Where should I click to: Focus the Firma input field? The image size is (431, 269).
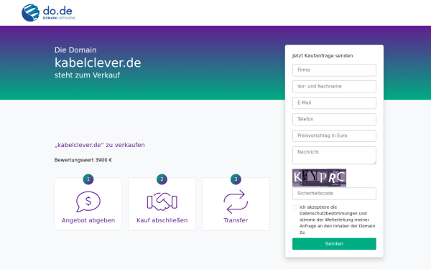click(x=334, y=70)
